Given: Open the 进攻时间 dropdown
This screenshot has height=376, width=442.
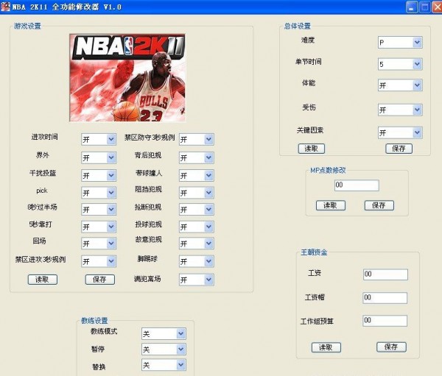Looking at the screenshot, I should [x=99, y=139].
